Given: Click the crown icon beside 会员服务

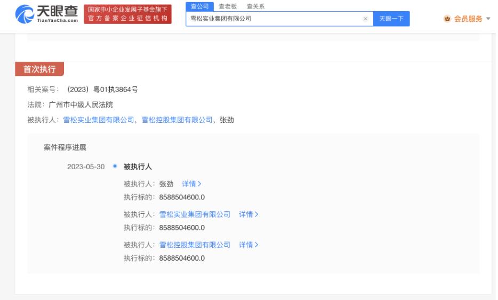Looking at the screenshot, I should (447, 19).
